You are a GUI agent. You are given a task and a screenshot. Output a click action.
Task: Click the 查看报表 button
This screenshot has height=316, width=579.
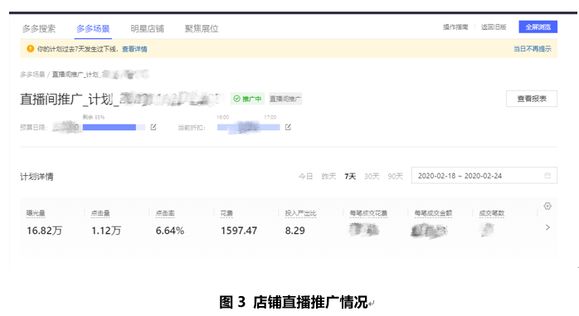(532, 99)
